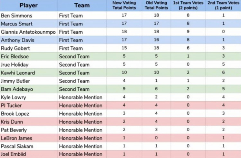Click the Team column header
Screen dimensions: 241x158
click(82, 5)
